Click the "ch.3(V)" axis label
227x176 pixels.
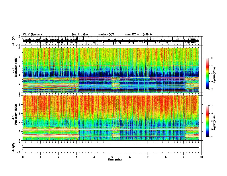point(14,148)
